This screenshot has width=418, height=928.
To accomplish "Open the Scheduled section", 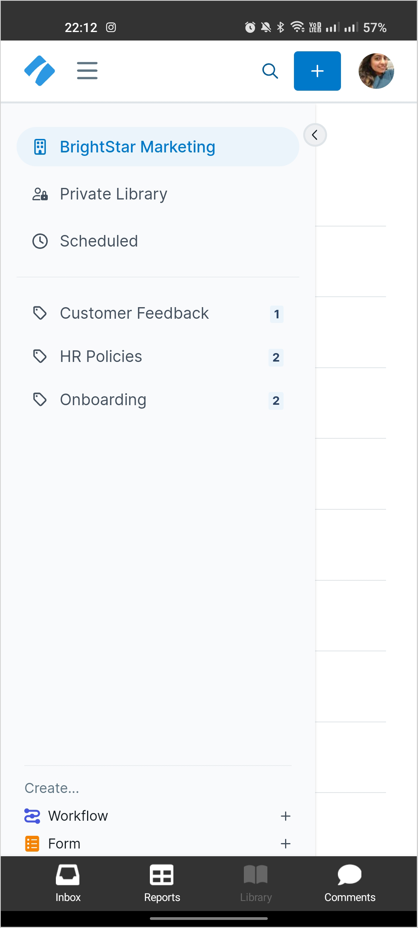I will tap(158, 241).
